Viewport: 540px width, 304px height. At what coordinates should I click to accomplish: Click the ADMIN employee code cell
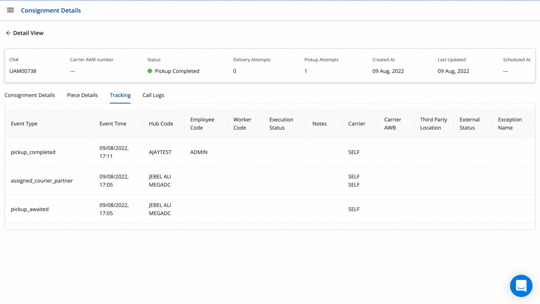click(199, 152)
